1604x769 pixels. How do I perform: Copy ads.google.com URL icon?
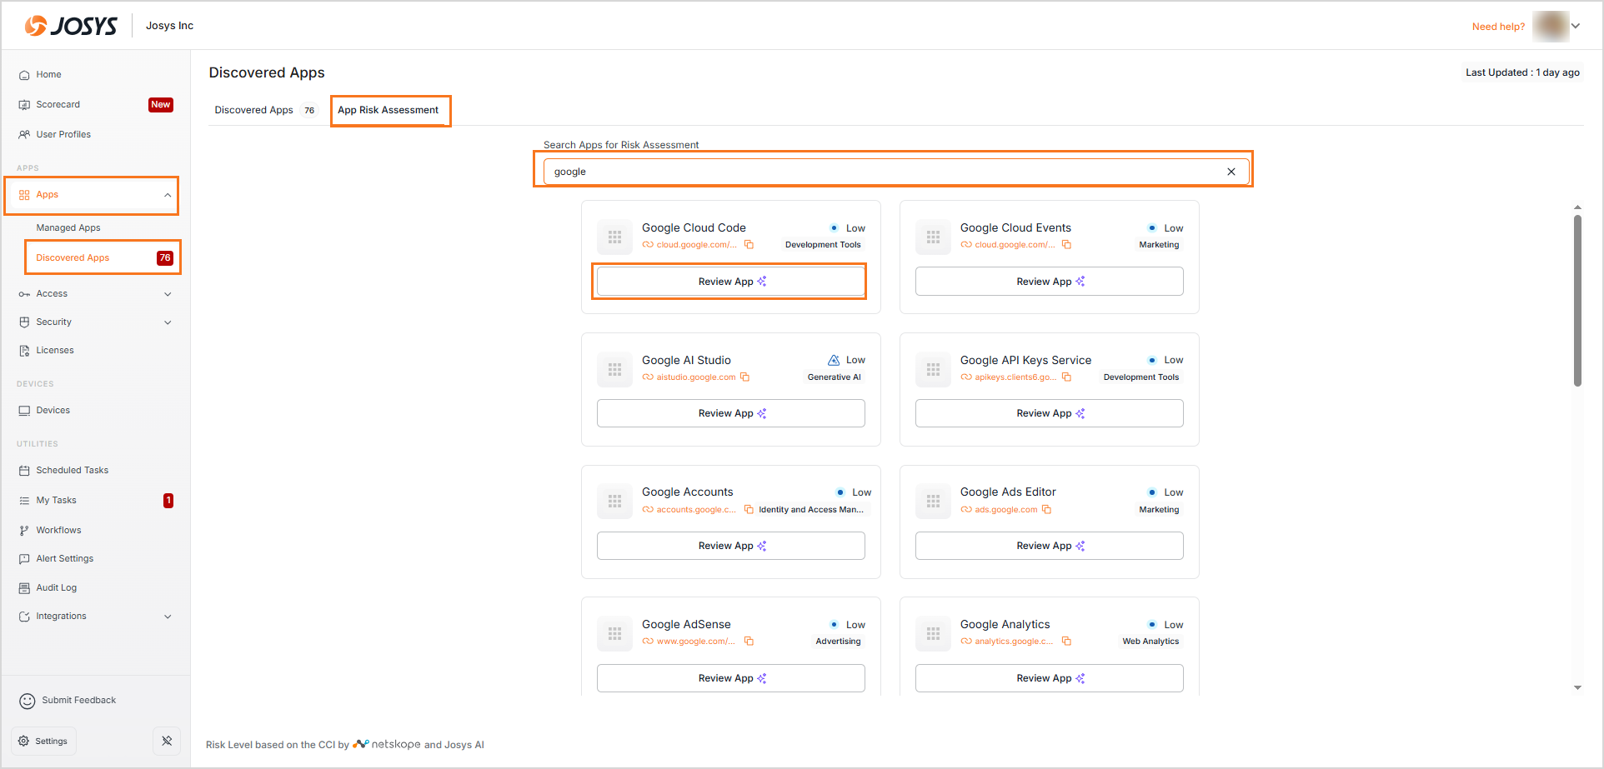click(1046, 510)
